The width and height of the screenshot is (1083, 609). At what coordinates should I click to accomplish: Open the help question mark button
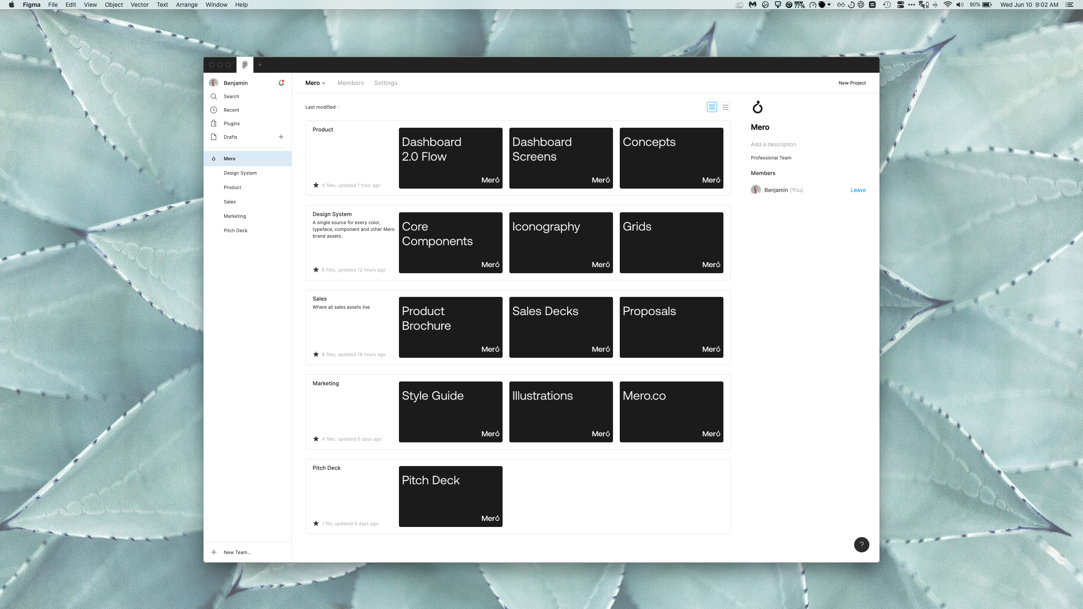861,545
